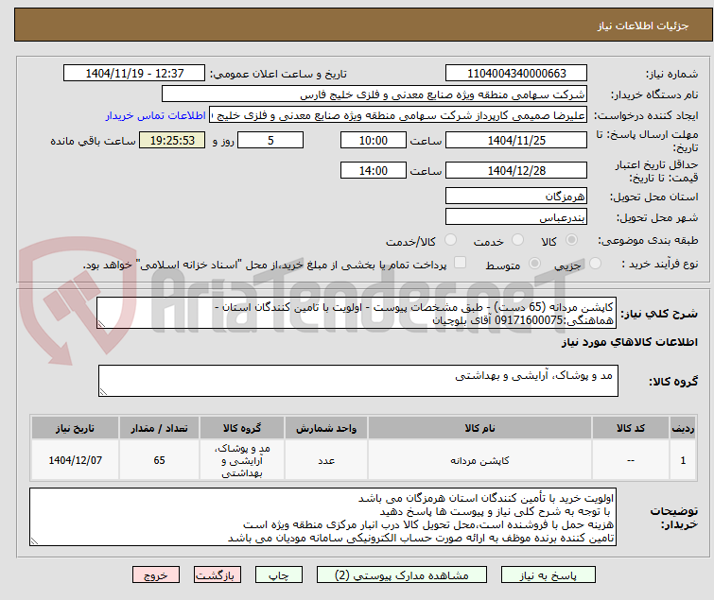Click the unit cell عدد
The width and height of the screenshot is (714, 600).
(326, 460)
